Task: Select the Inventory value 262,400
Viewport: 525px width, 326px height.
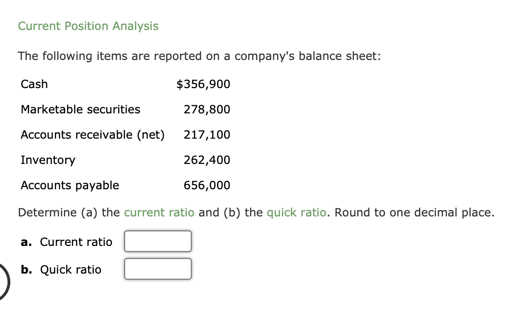Action: click(x=206, y=160)
